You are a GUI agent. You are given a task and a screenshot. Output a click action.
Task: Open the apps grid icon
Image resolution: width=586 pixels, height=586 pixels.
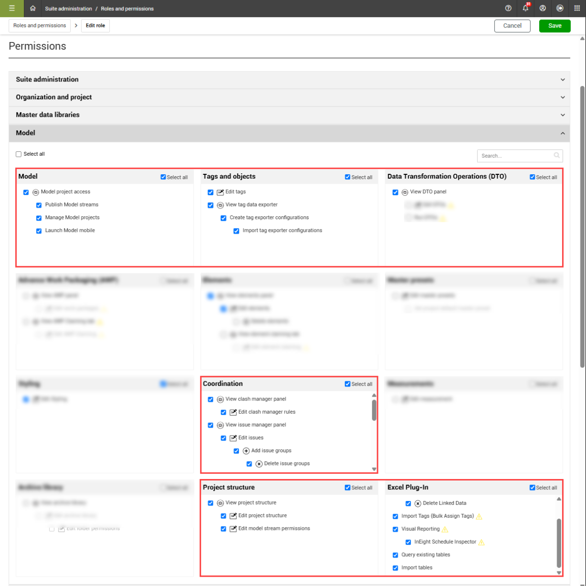(577, 8)
